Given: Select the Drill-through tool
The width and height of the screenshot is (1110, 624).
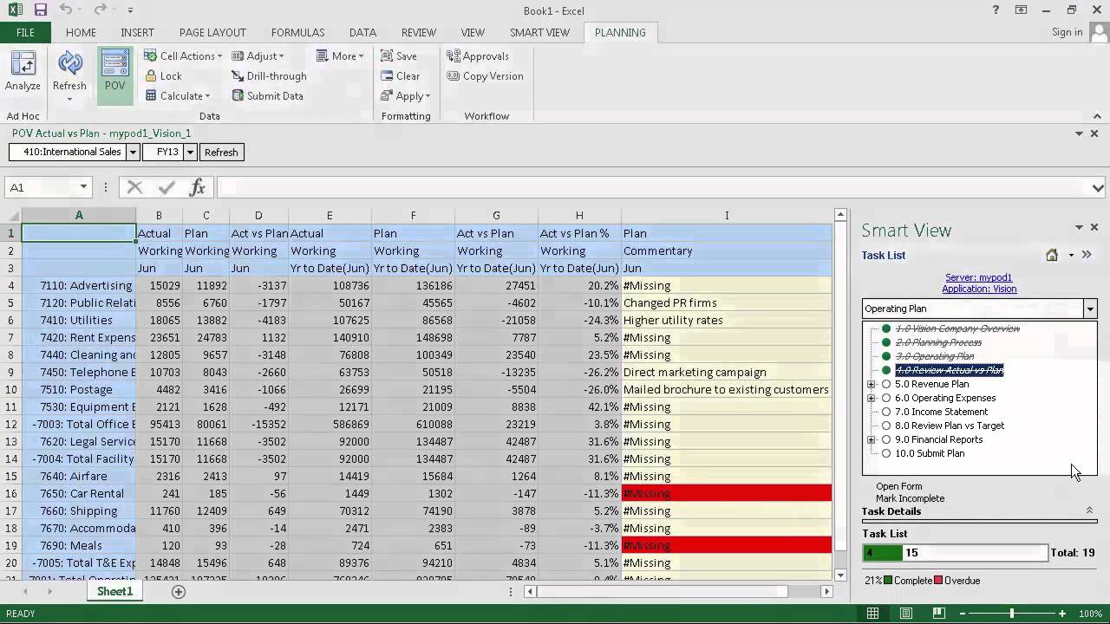Looking at the screenshot, I should [x=269, y=75].
